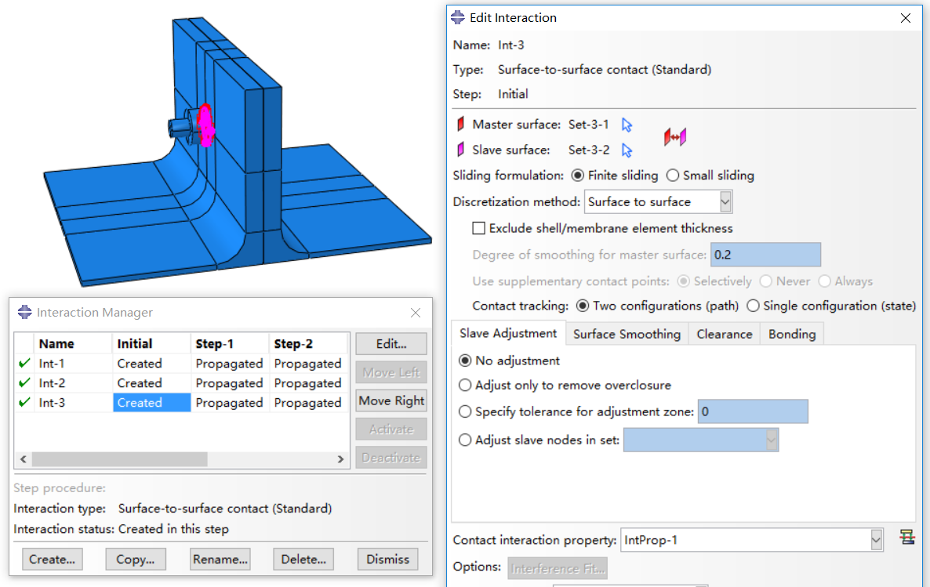Click the Name column header
Viewport: 930px width, 587px height.
coord(74,344)
